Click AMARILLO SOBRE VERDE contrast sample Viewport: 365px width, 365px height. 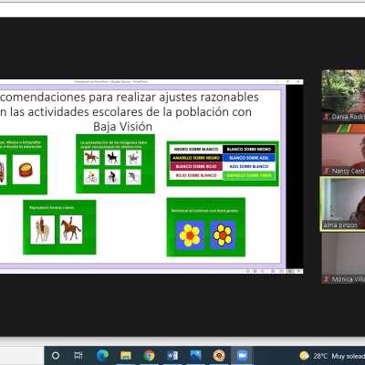(249, 175)
